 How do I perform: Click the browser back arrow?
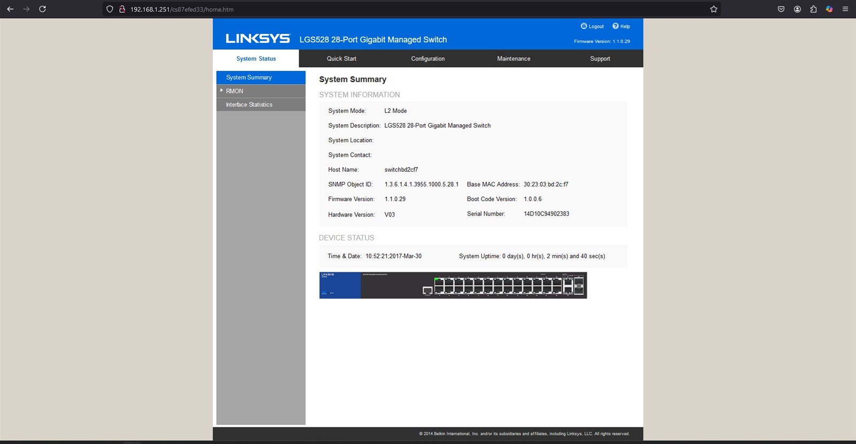[x=10, y=9]
